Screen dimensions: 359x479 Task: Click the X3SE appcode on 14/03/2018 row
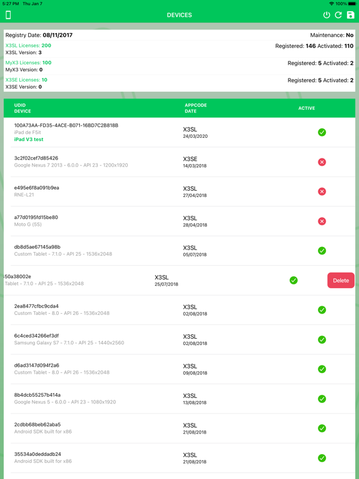pyautogui.click(x=190, y=159)
